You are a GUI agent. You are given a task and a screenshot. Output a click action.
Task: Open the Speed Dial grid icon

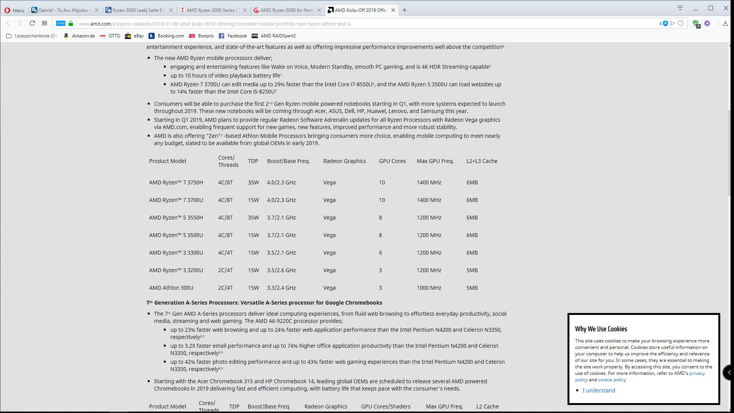[44, 23]
